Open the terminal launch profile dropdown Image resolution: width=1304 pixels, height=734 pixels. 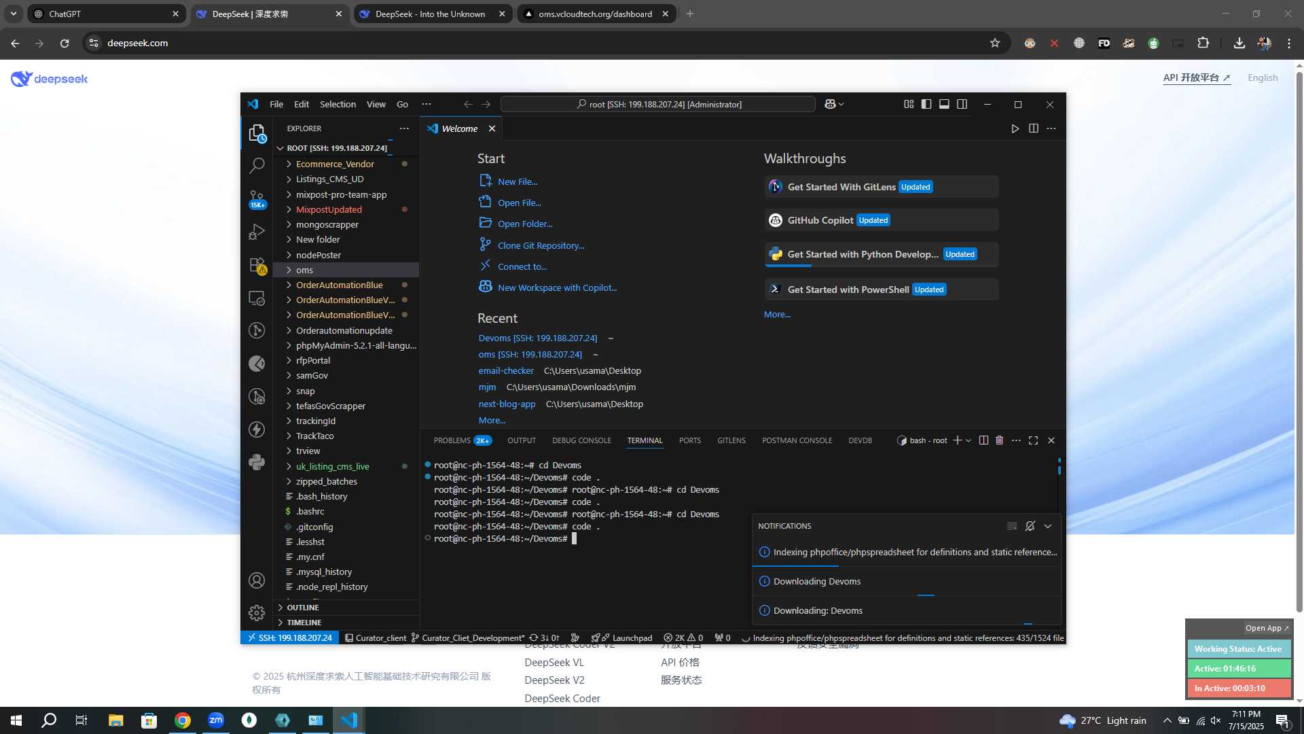pos(968,440)
